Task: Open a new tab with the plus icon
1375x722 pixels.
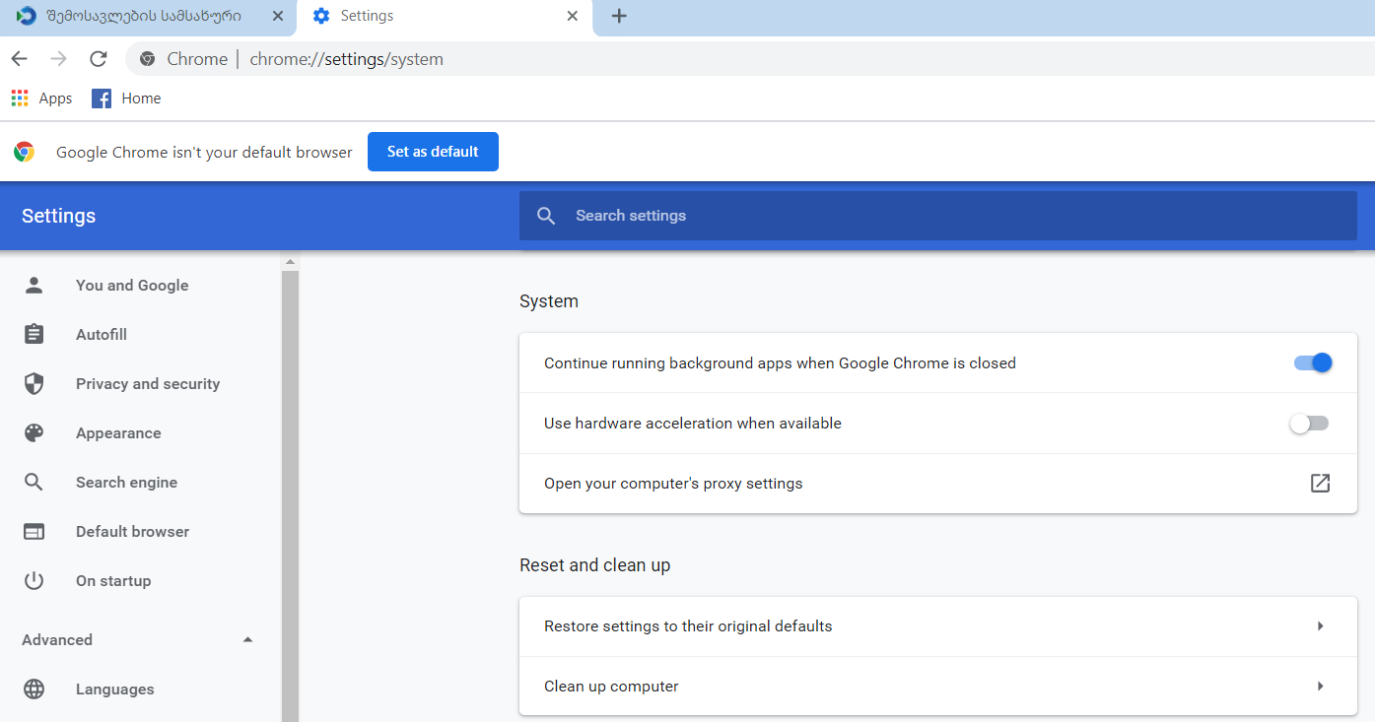Action: pos(619,16)
